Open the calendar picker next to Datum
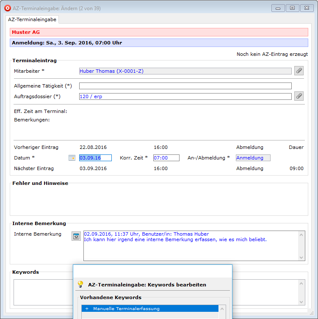 (72, 158)
